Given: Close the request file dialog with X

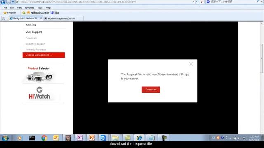Looking at the screenshot, I should 191,64.
